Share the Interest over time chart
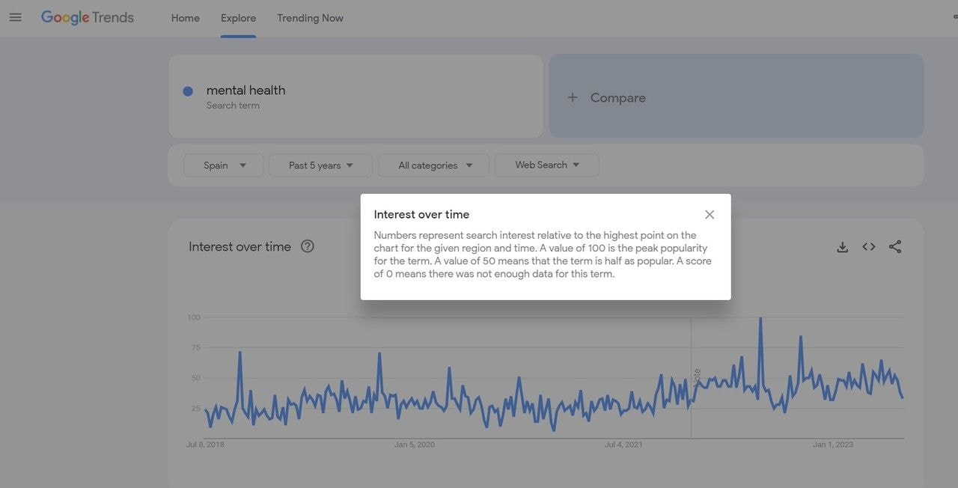The width and height of the screenshot is (958, 488). [x=895, y=246]
